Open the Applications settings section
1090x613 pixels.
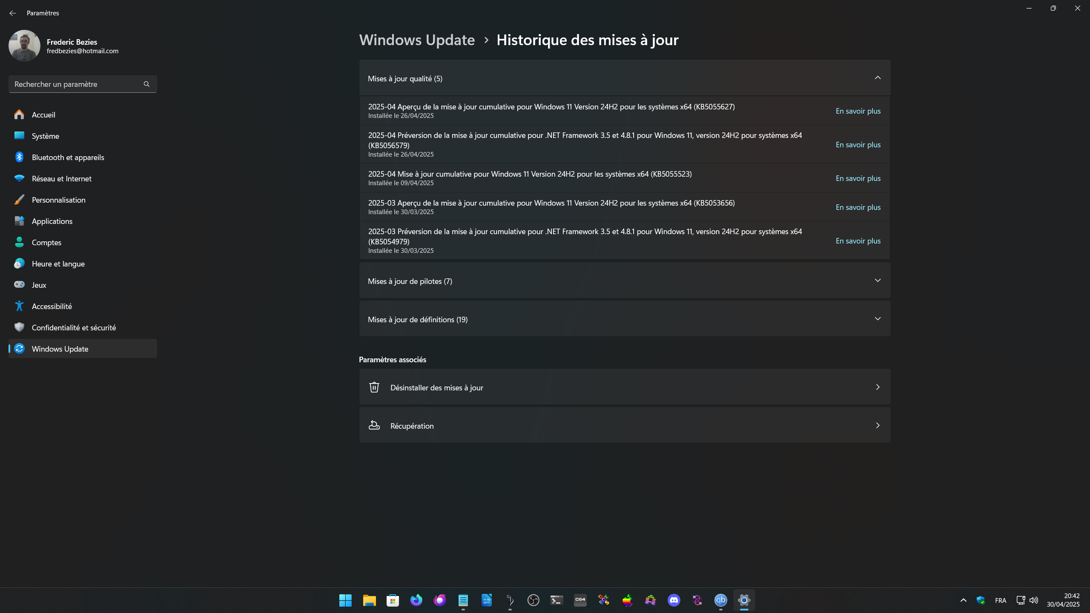[83, 221]
